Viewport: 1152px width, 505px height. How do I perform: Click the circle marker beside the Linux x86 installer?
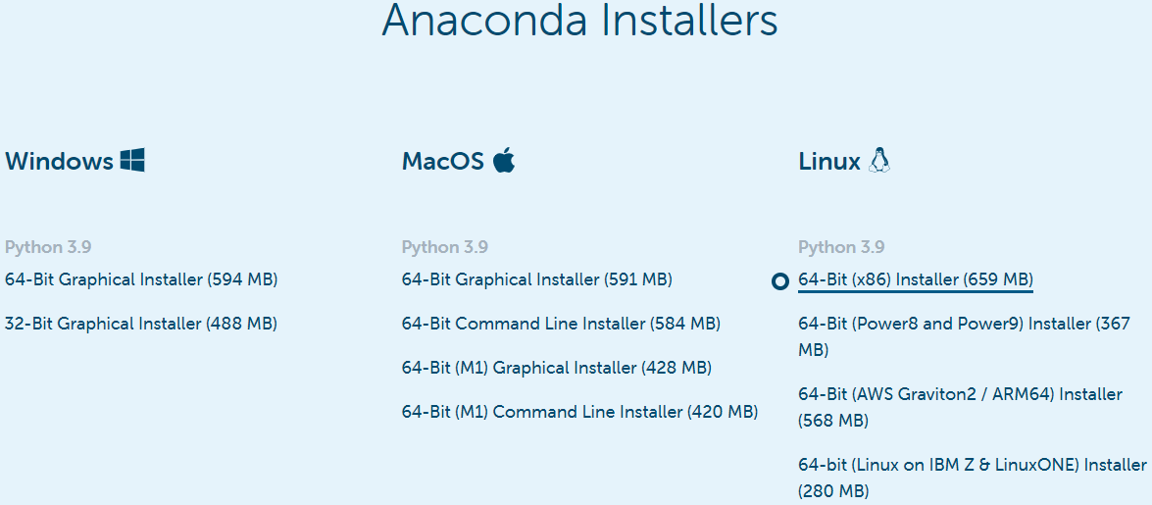[x=780, y=281]
